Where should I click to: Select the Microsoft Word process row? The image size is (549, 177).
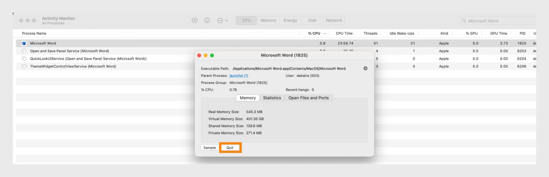click(276, 43)
